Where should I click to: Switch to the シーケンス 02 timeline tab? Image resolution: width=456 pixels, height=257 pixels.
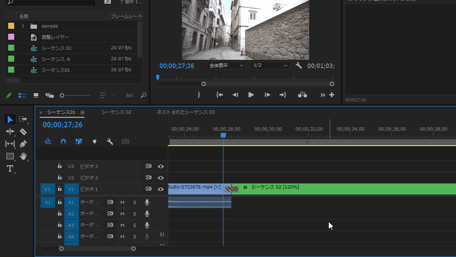coord(116,112)
